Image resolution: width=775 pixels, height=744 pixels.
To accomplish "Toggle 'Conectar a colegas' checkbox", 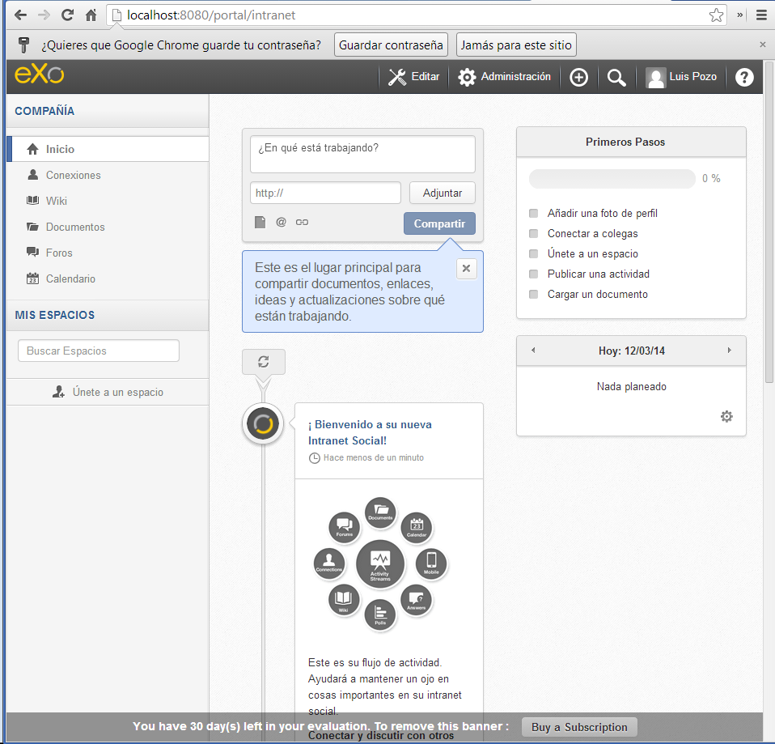I will (533, 234).
